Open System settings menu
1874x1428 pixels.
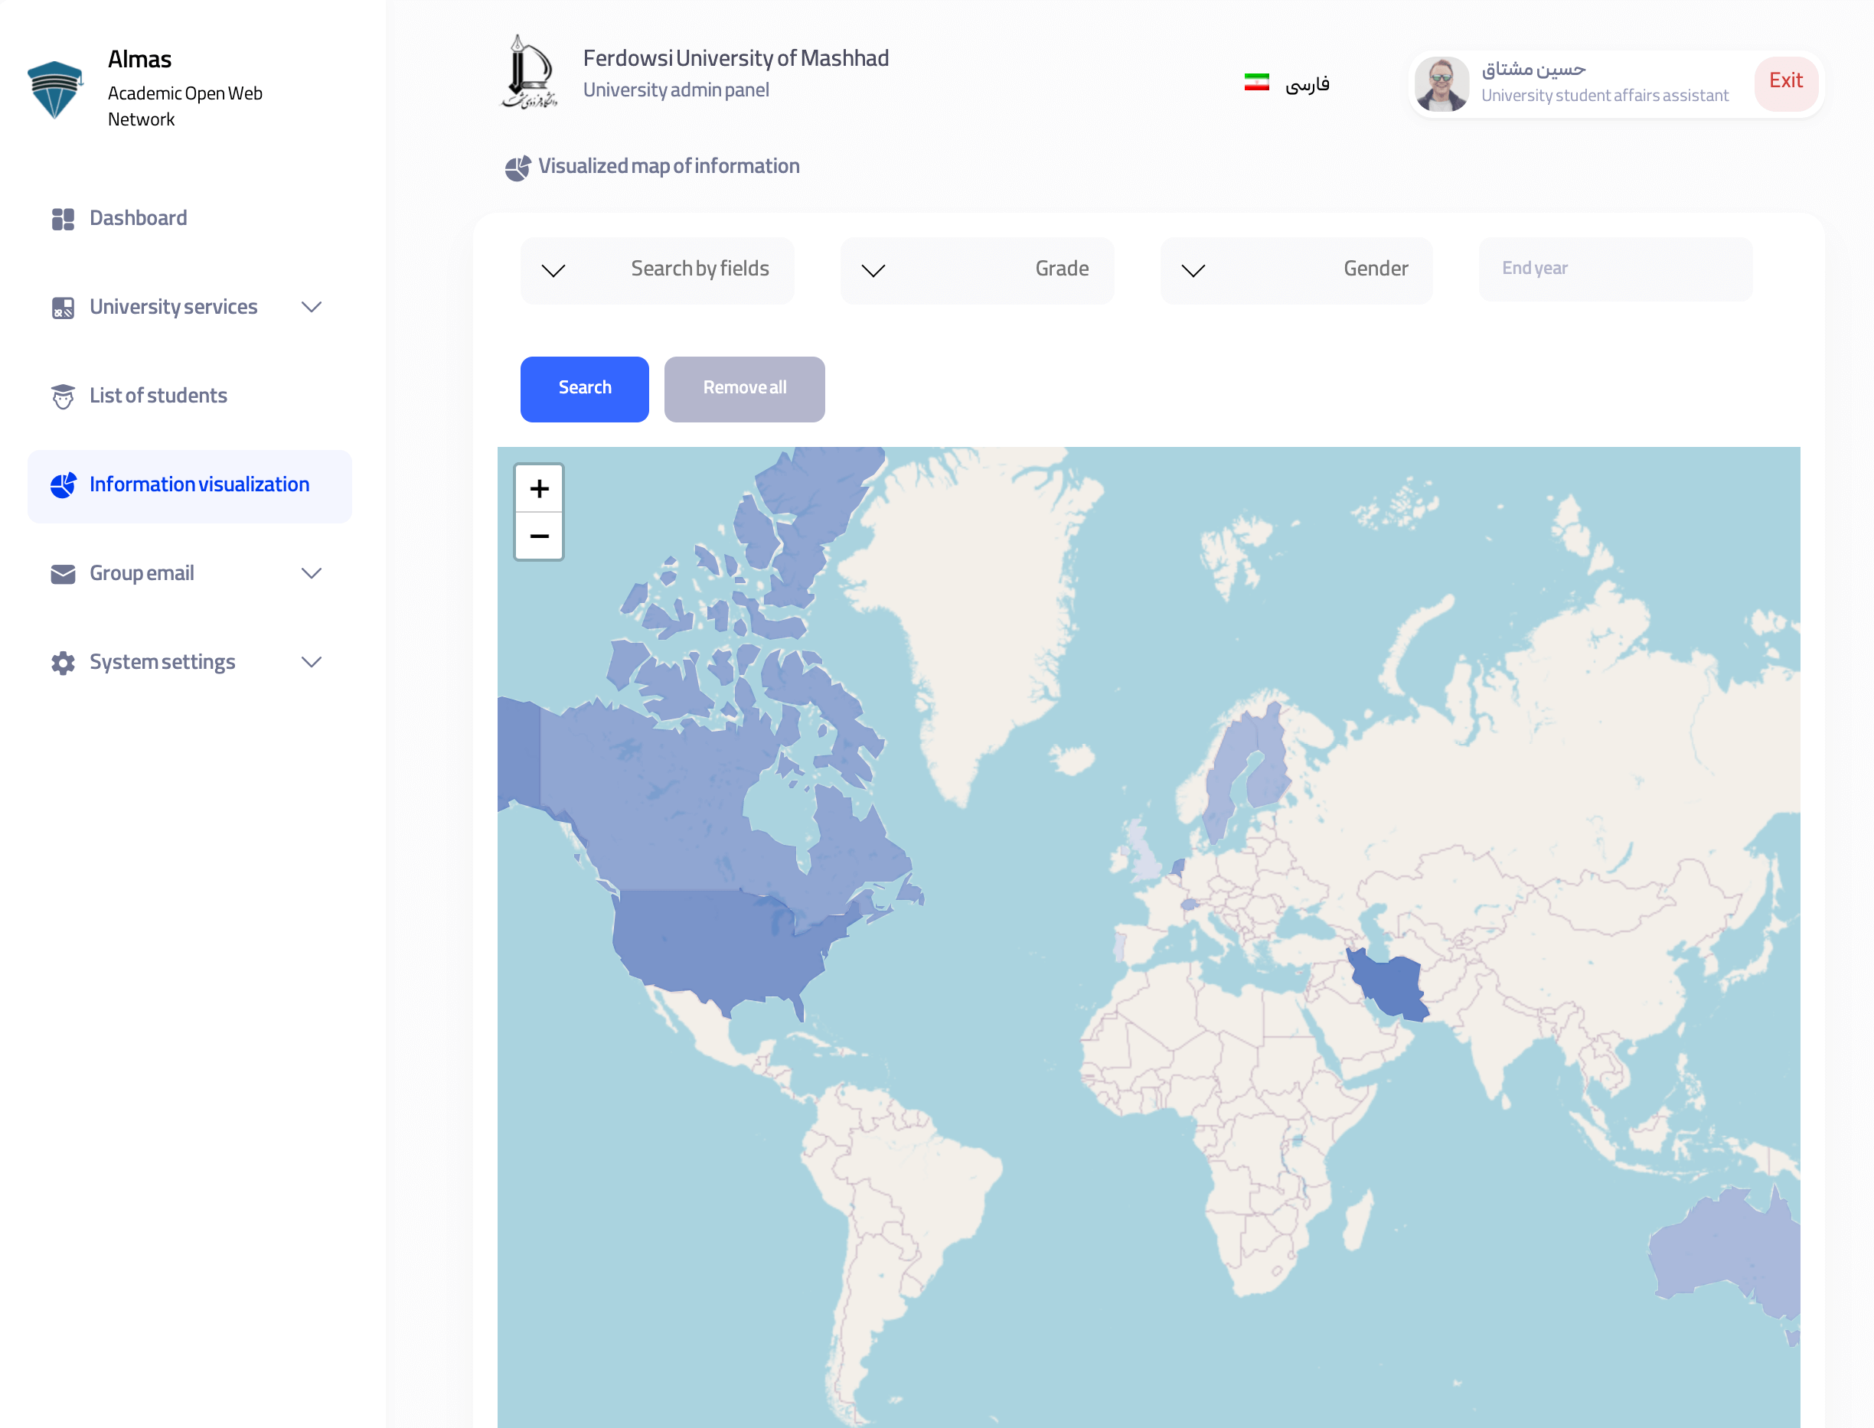(x=190, y=662)
